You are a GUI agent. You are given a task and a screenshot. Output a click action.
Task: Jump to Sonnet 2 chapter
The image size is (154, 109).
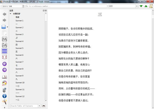pos(20,28)
